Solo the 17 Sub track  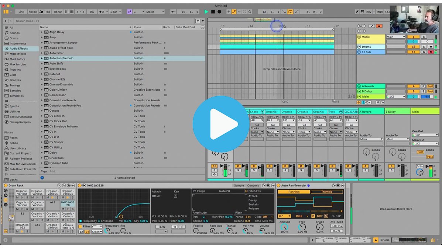pyautogui.click(x=424, y=52)
